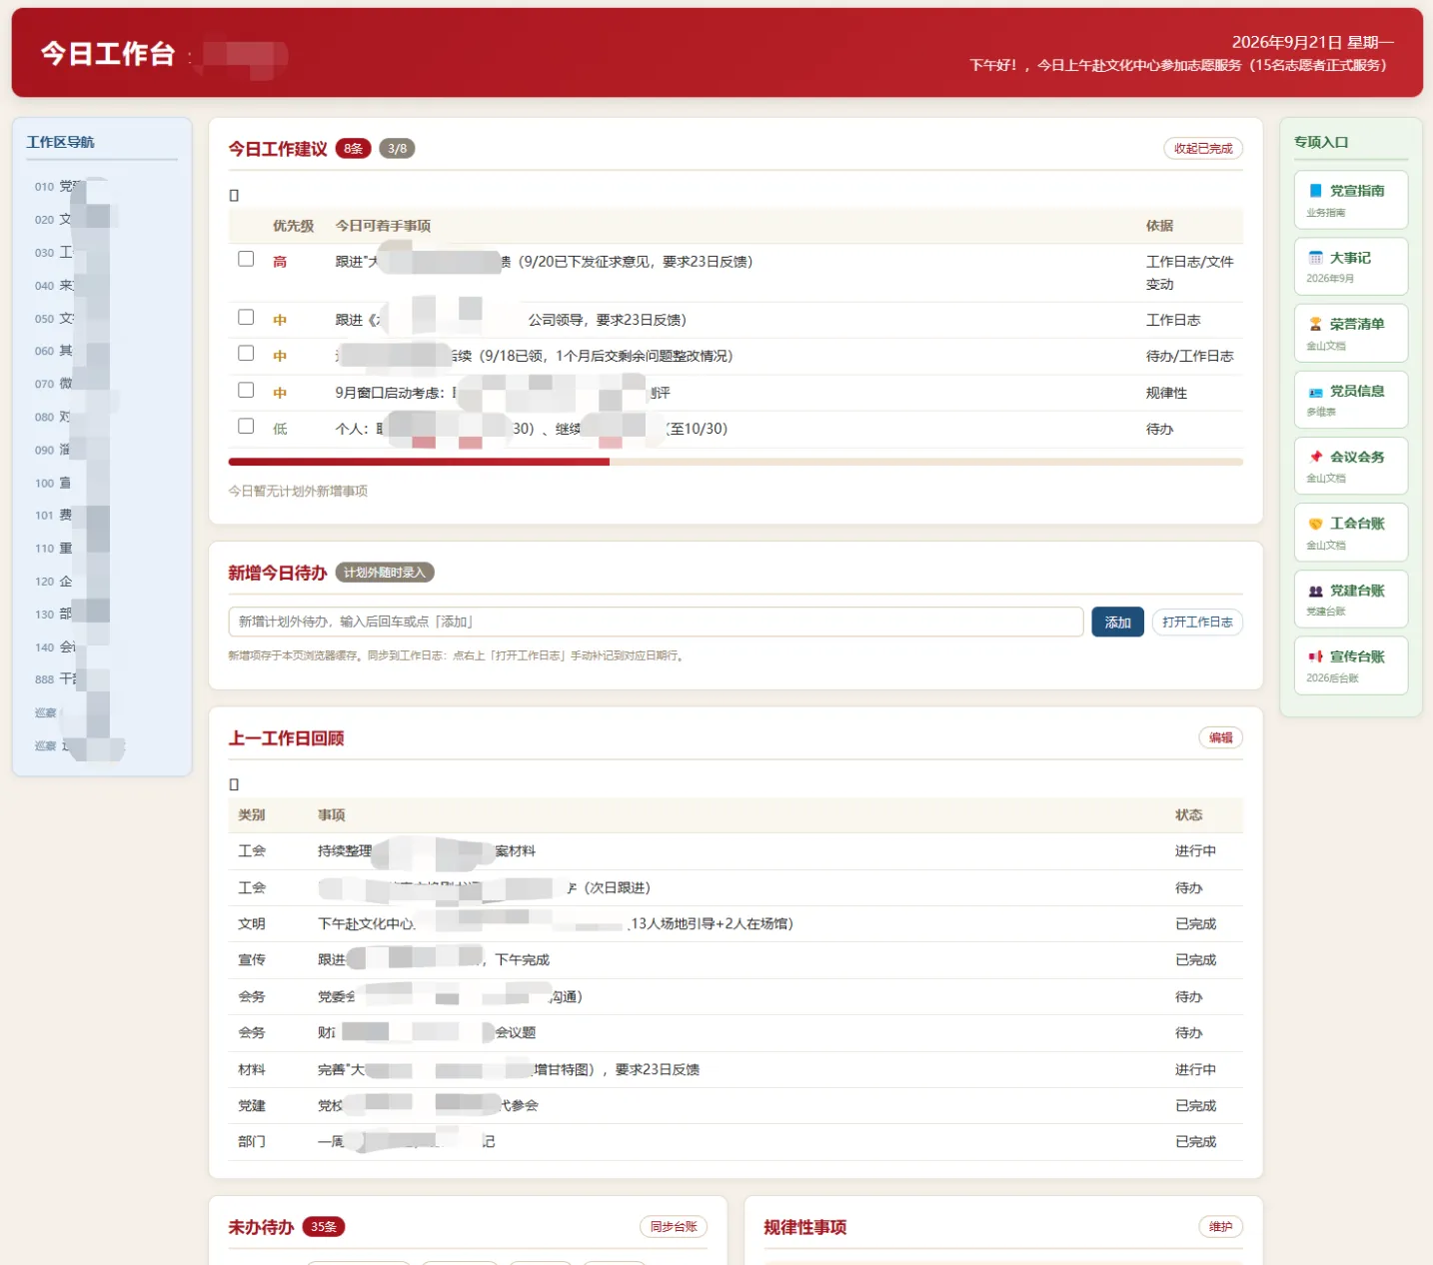This screenshot has height=1265, width=1433.
Task: Click the flag icon beside 宣传台账
Action: [1315, 656]
